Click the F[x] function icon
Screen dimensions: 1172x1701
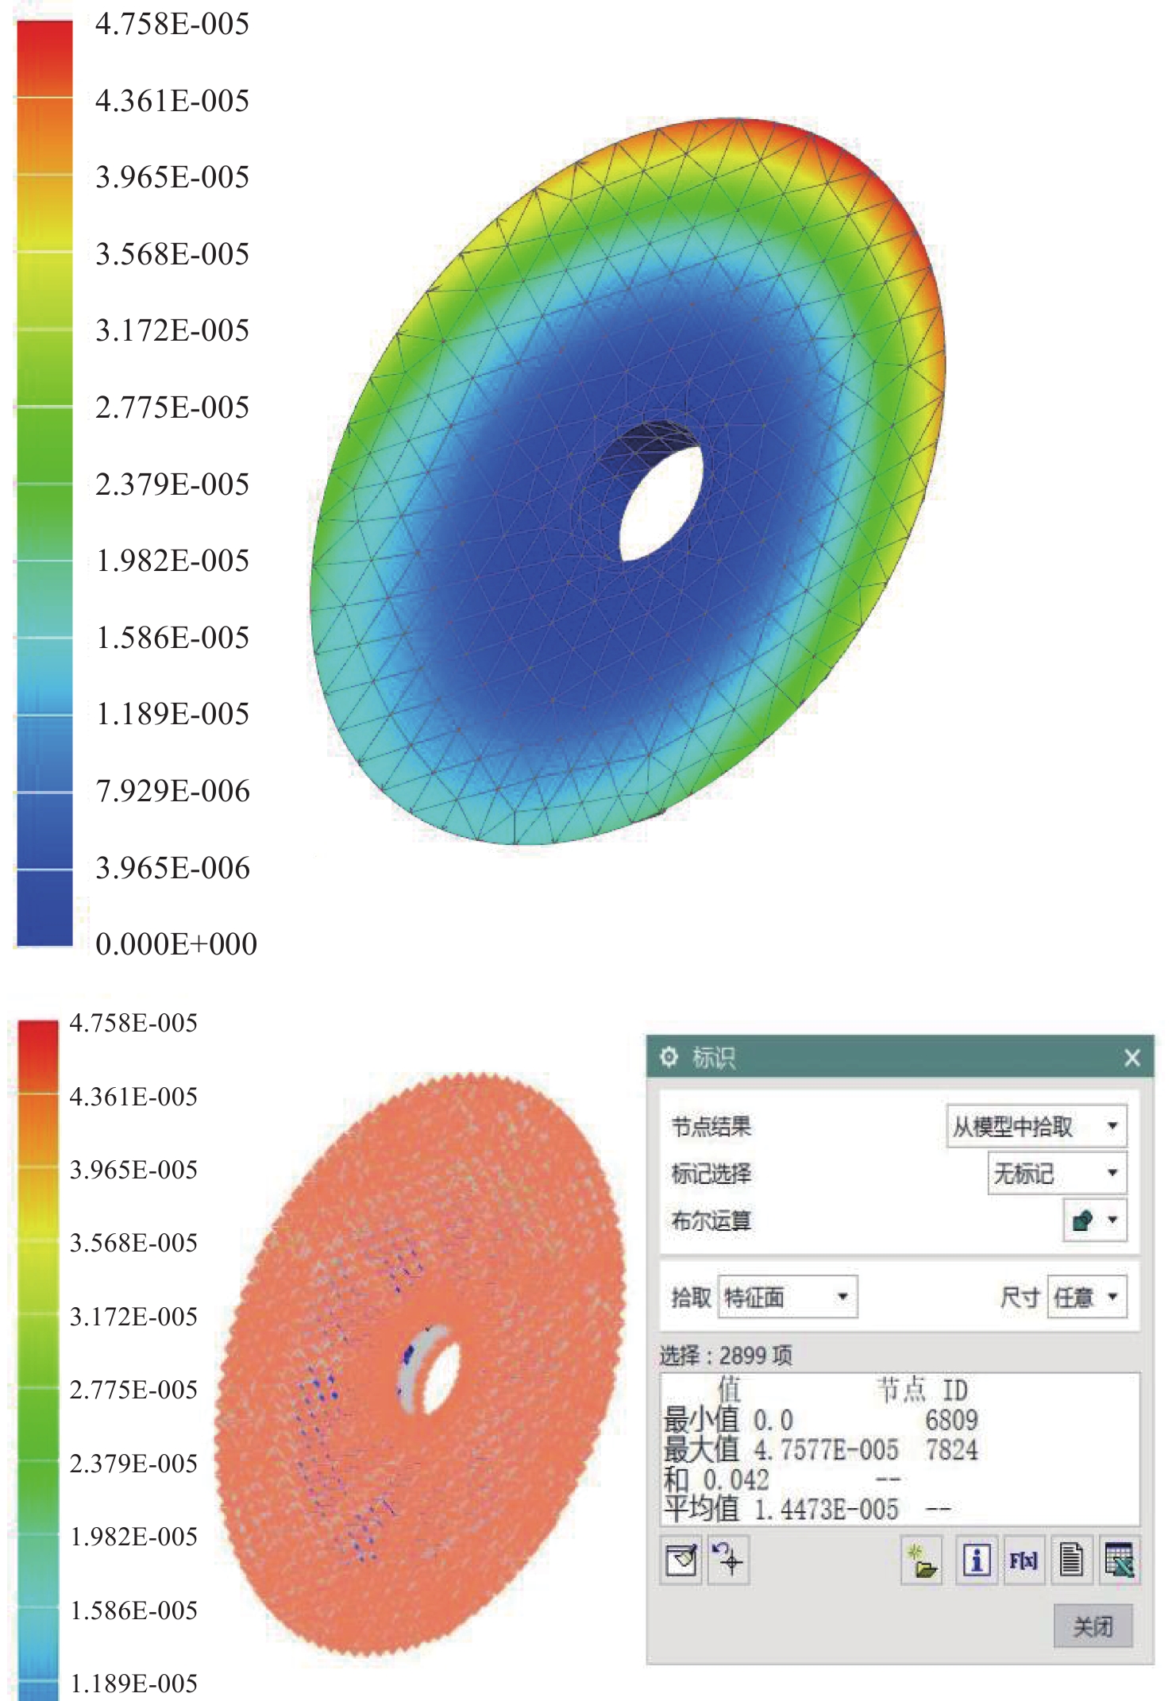[1024, 1560]
